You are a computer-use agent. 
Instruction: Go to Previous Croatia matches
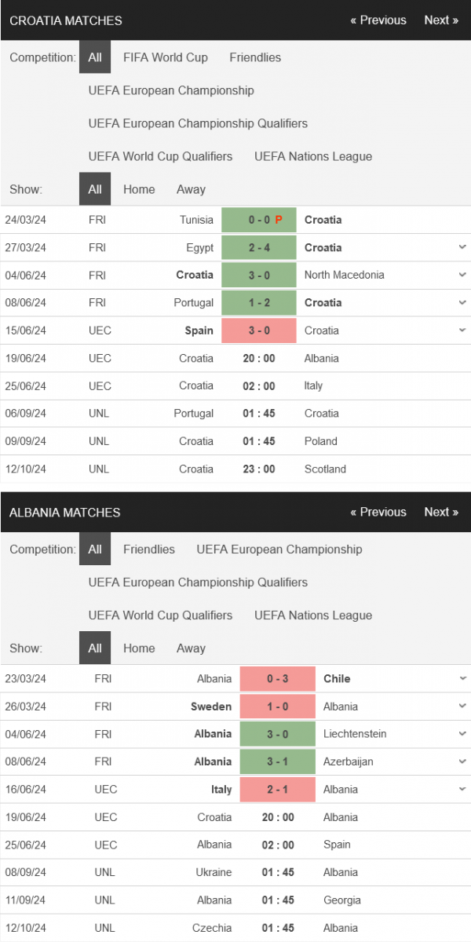click(x=378, y=20)
